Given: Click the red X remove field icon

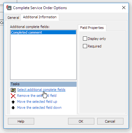Looking at the screenshot, I should [x=13, y=96].
